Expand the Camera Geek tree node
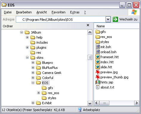 pyautogui.click(x=33, y=73)
